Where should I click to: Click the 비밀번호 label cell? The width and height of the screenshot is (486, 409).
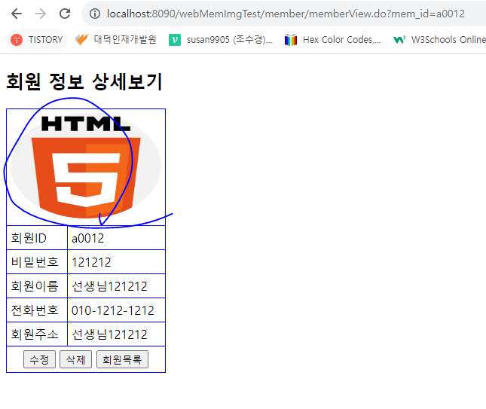pos(37,262)
